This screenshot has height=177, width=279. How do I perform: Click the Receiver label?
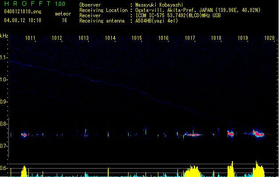click(90, 15)
